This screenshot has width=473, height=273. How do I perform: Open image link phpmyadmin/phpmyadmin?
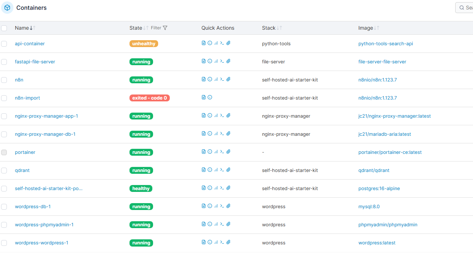pos(388,225)
